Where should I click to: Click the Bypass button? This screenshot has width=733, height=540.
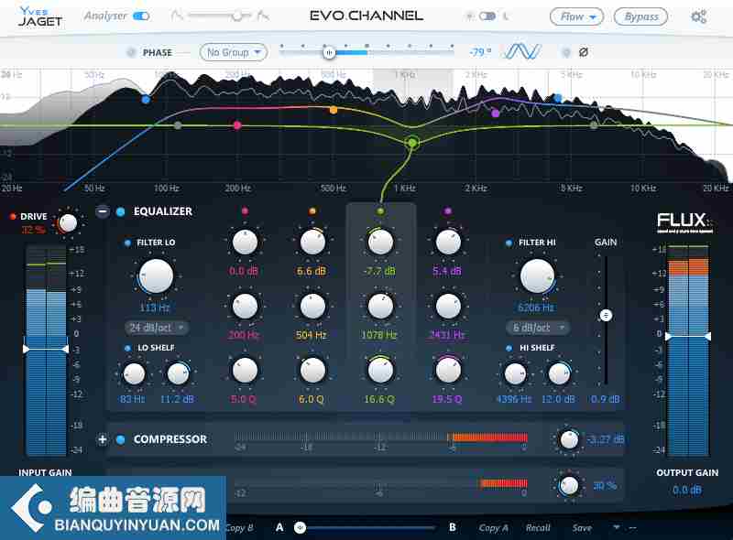640,16
